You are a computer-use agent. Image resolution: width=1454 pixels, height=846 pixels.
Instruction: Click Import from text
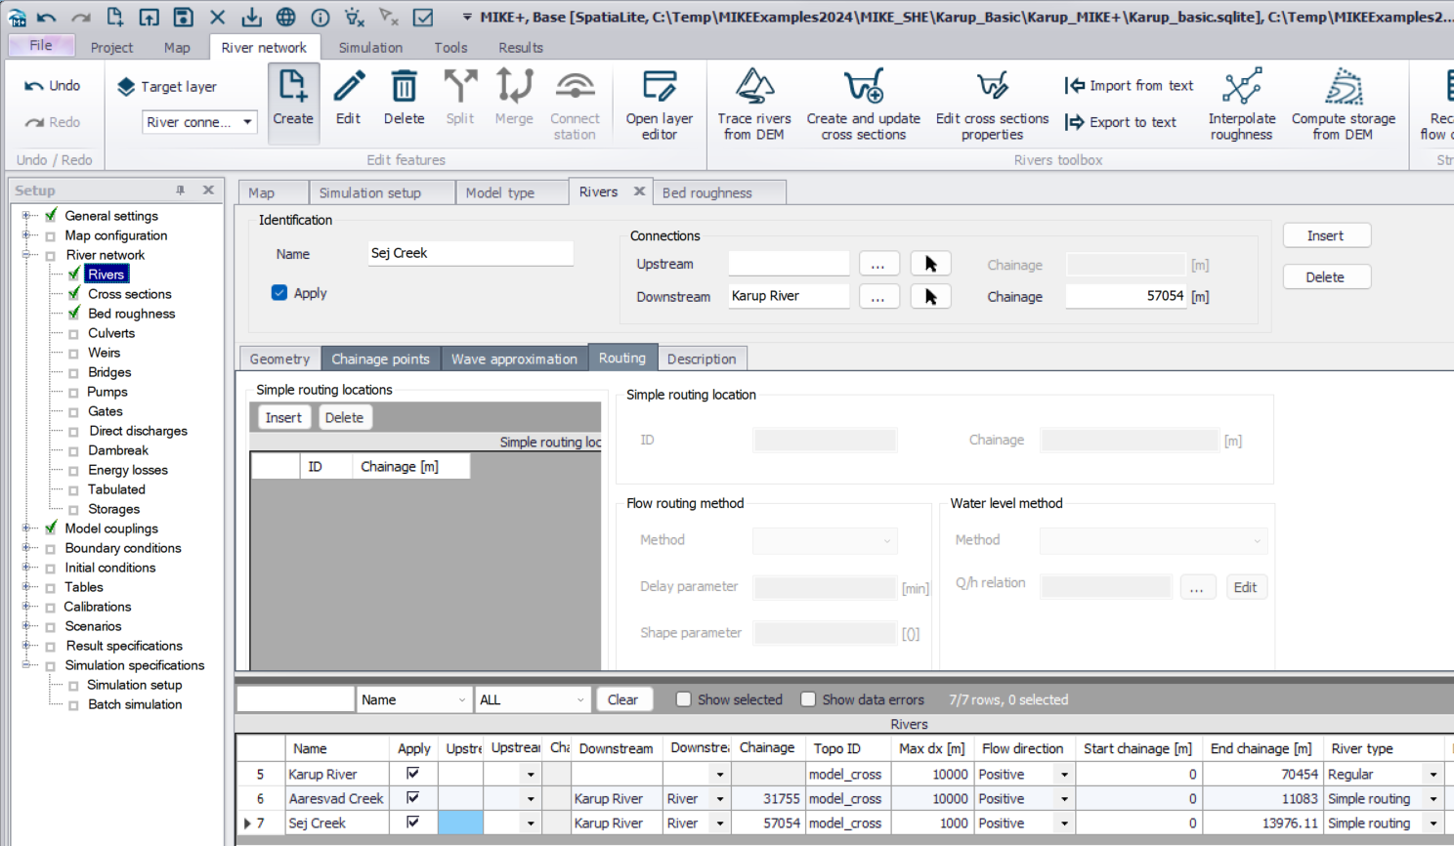pyautogui.click(x=1129, y=86)
